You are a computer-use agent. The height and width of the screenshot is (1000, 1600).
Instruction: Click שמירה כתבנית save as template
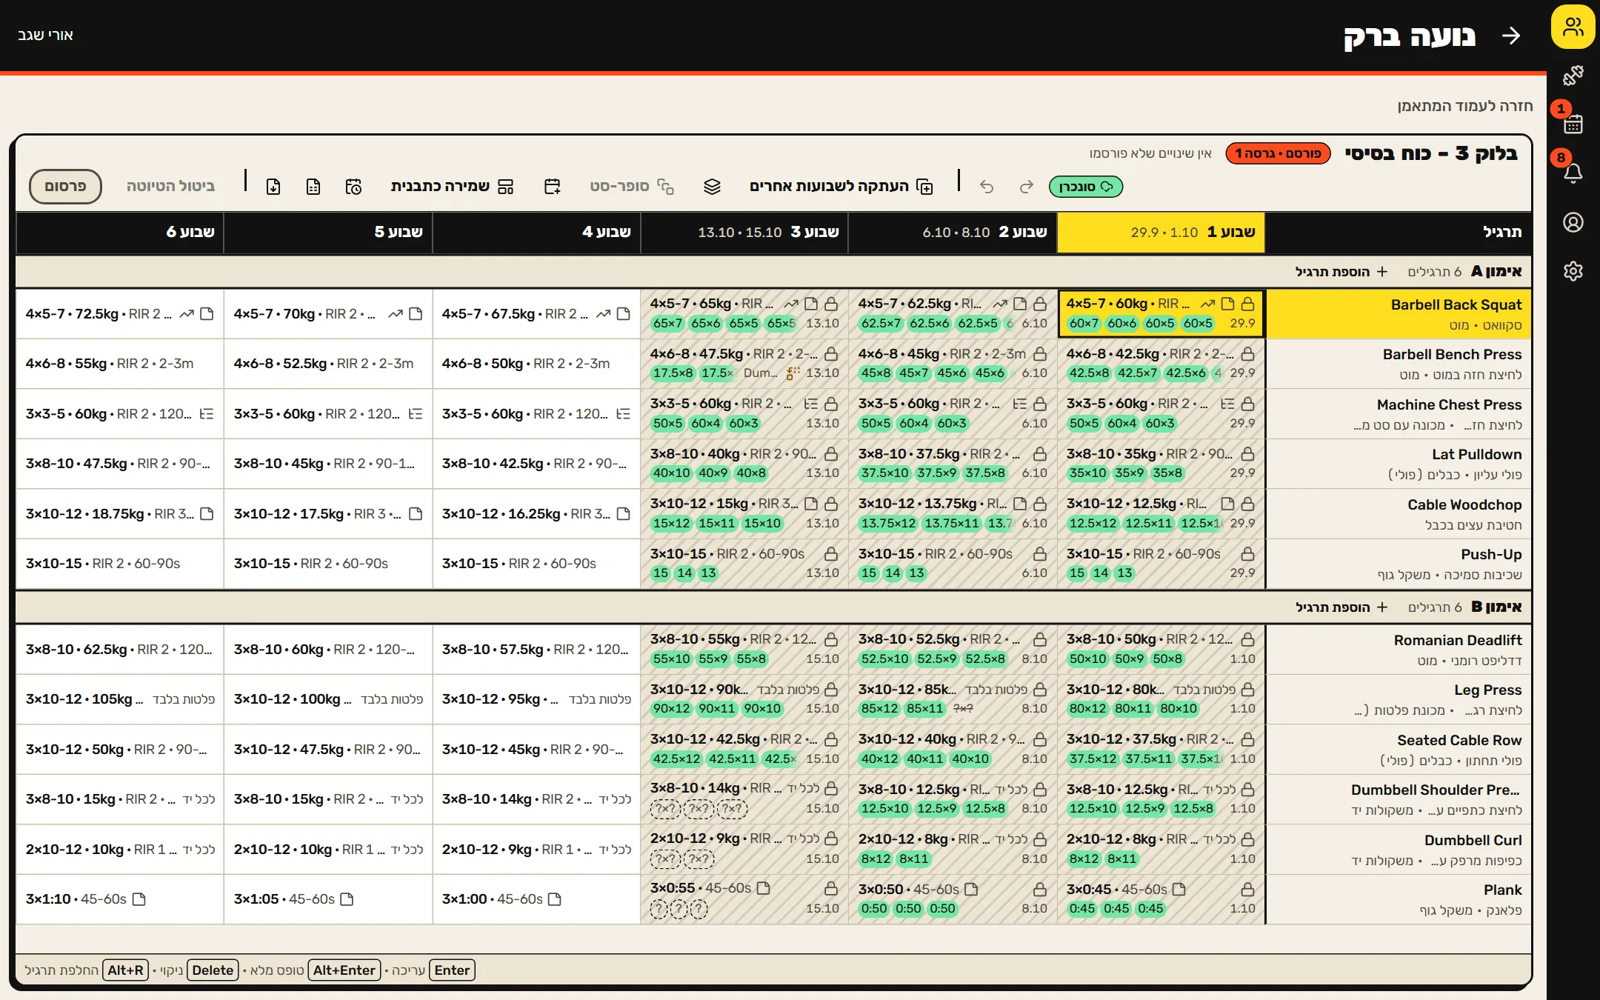pos(452,187)
